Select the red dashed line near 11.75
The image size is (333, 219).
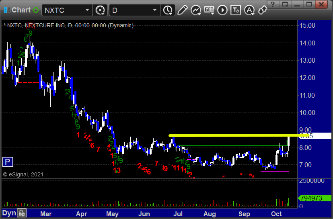click(28, 82)
